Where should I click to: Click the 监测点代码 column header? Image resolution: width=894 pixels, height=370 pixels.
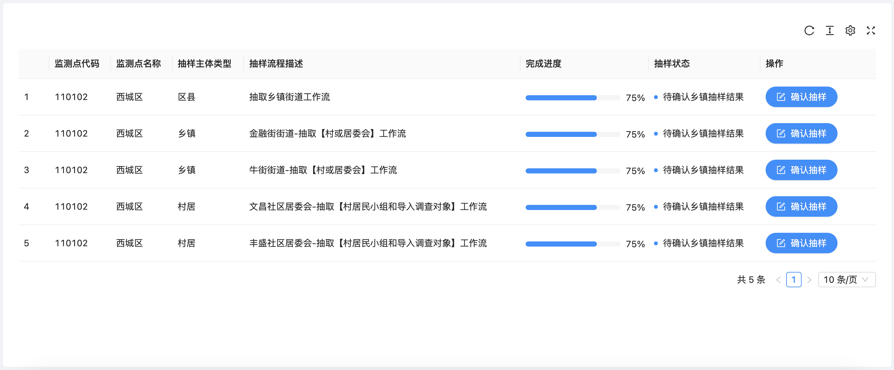click(x=77, y=63)
